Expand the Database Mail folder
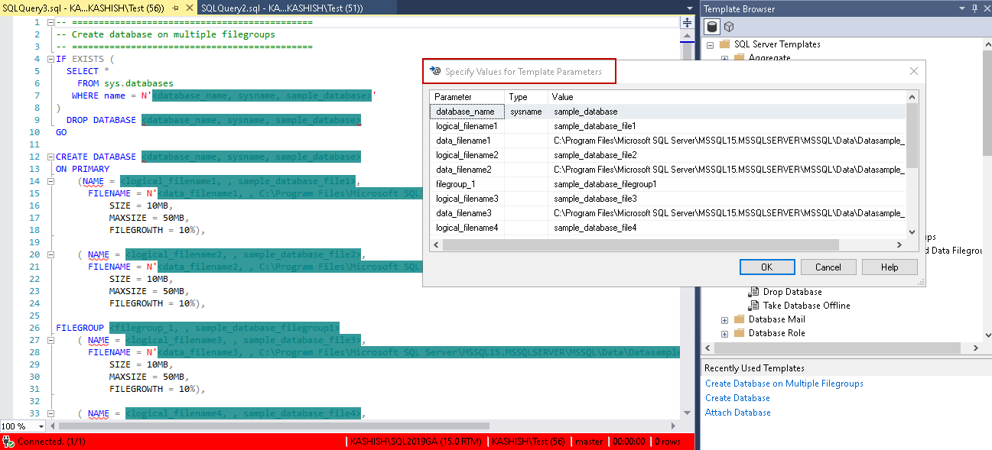Image resolution: width=992 pixels, height=450 pixels. (724, 319)
